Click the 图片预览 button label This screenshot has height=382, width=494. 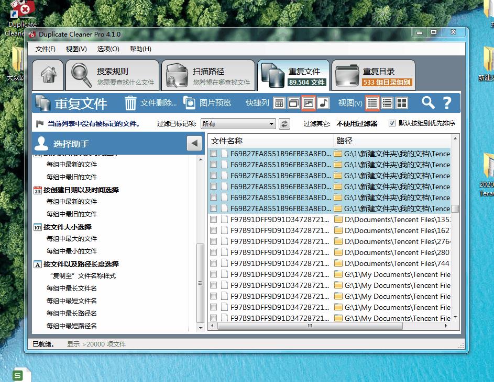tap(215, 103)
